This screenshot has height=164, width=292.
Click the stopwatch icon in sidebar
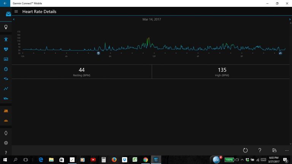coord(6,69)
